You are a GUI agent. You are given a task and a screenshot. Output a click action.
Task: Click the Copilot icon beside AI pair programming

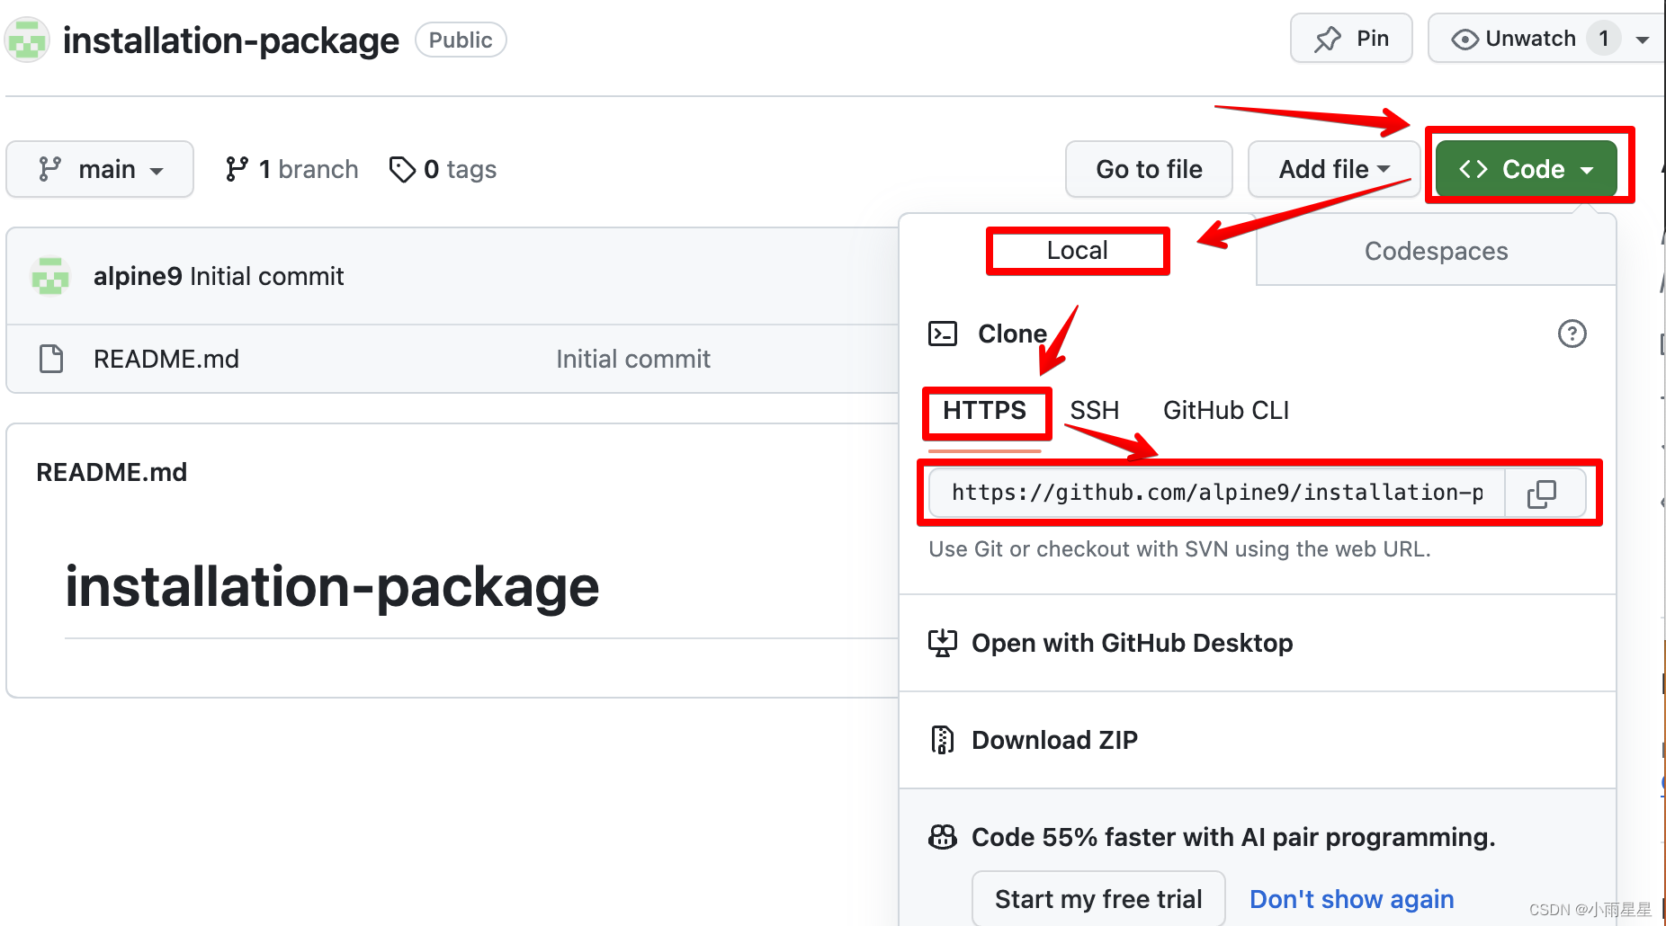click(942, 837)
